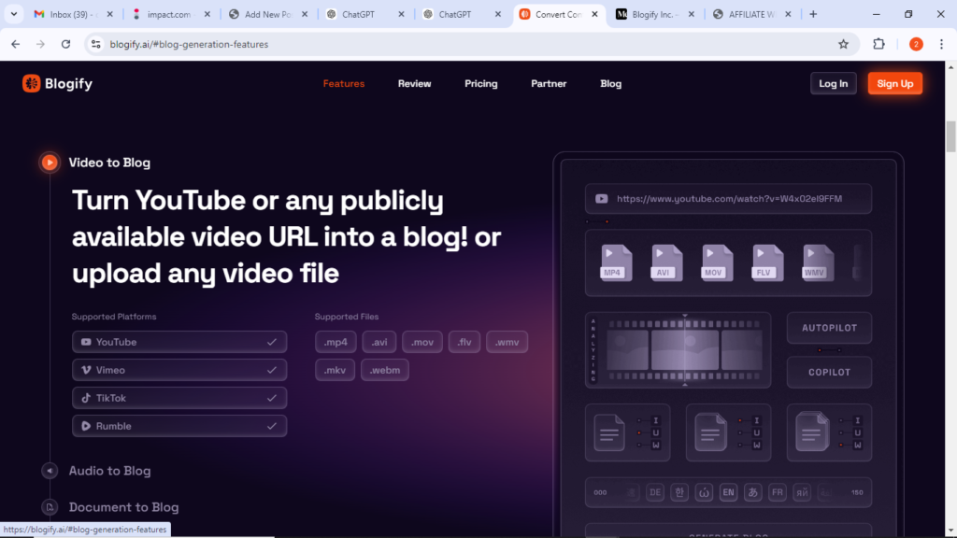Click the profile avatar badge in toolbar
The width and height of the screenshot is (957, 538).
pos(916,44)
